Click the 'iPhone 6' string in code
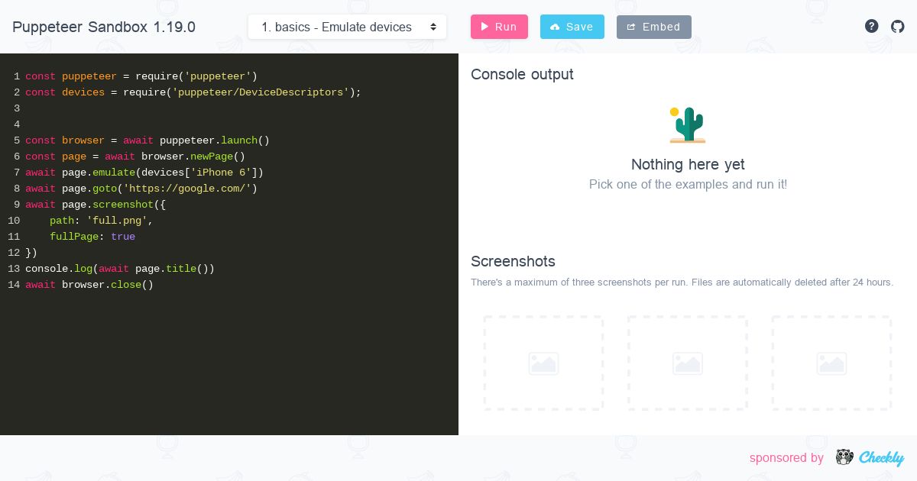 (x=221, y=173)
